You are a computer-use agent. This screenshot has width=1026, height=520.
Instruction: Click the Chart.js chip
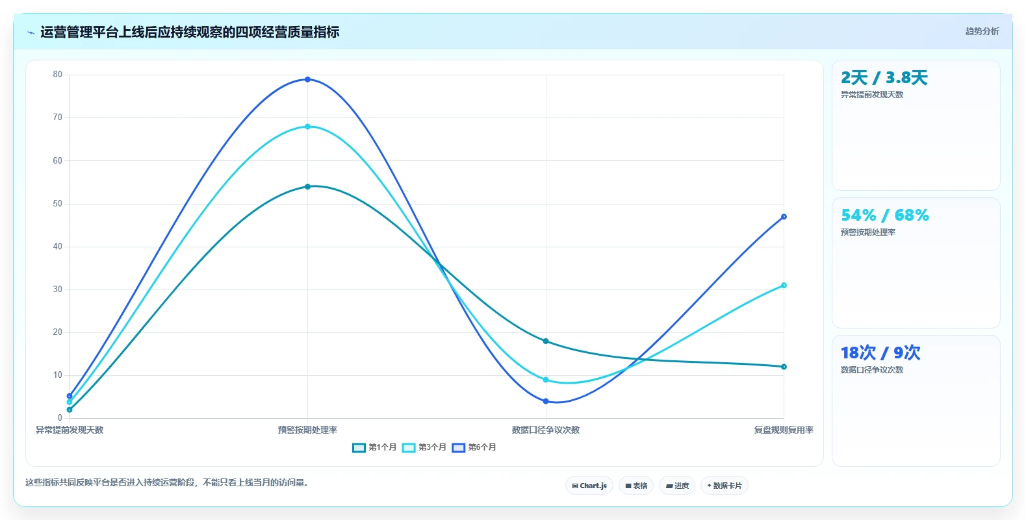point(589,486)
